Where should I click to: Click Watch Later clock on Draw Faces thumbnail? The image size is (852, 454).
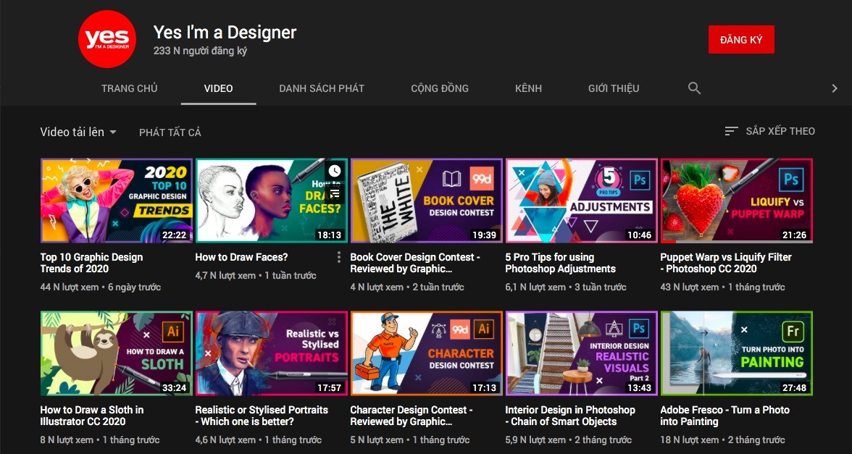(x=335, y=171)
